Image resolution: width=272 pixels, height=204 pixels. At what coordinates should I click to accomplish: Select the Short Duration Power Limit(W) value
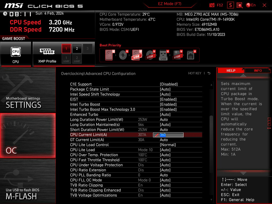(x=164, y=130)
